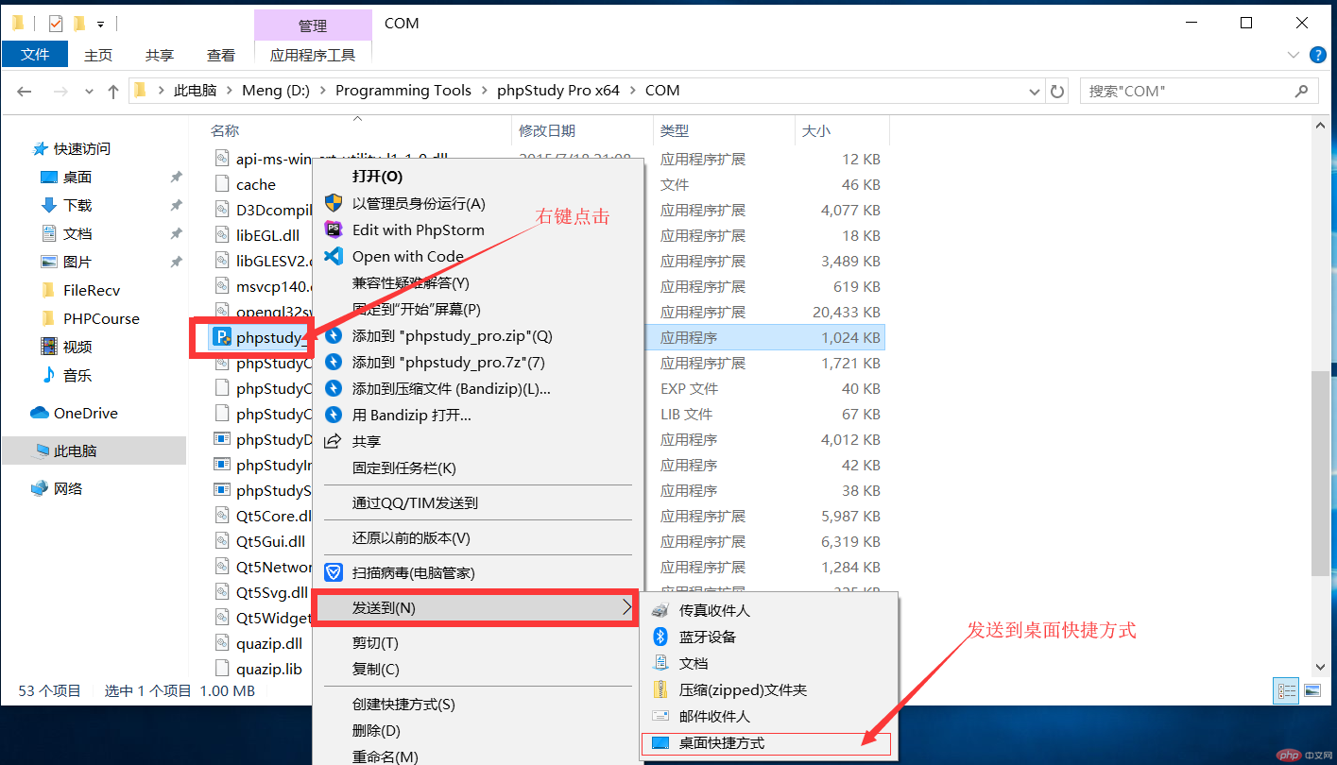Switch to the 查看 ribbon tab
This screenshot has width=1337, height=765.
(x=221, y=56)
